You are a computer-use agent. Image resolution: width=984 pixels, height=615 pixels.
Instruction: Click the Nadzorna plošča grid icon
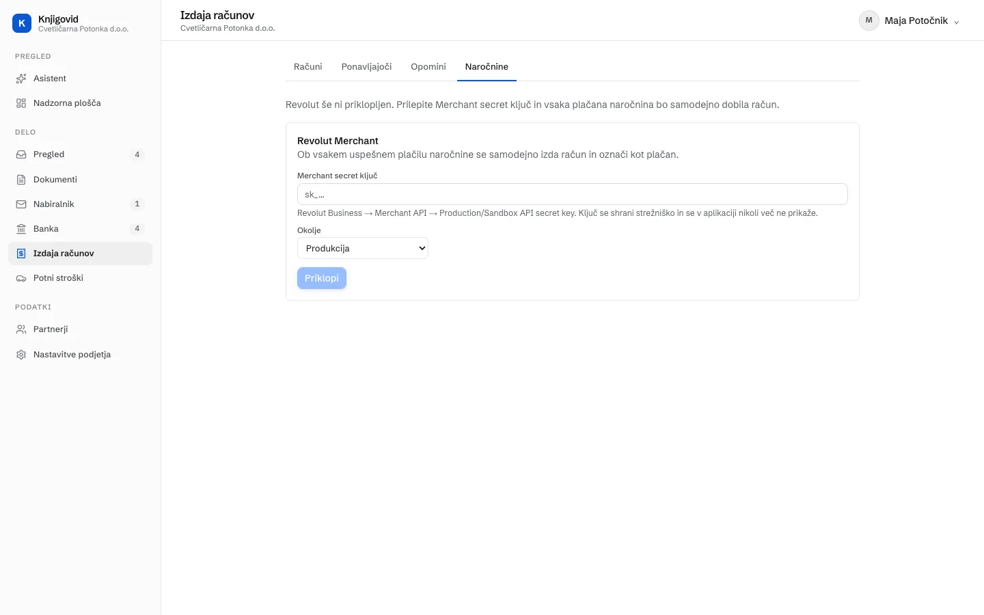21,103
